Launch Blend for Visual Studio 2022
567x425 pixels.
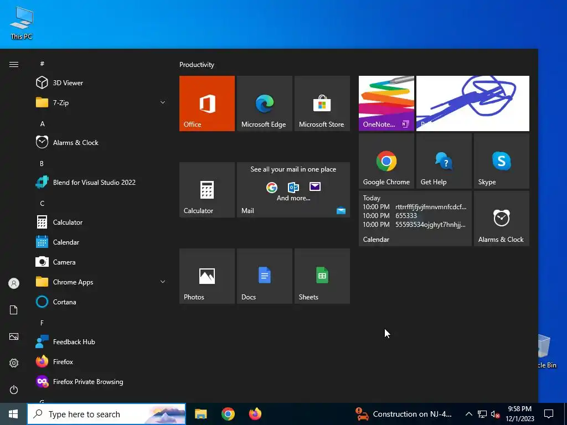(101, 183)
